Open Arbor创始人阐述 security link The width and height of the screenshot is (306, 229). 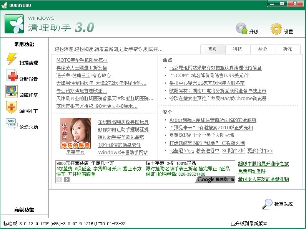(213, 120)
